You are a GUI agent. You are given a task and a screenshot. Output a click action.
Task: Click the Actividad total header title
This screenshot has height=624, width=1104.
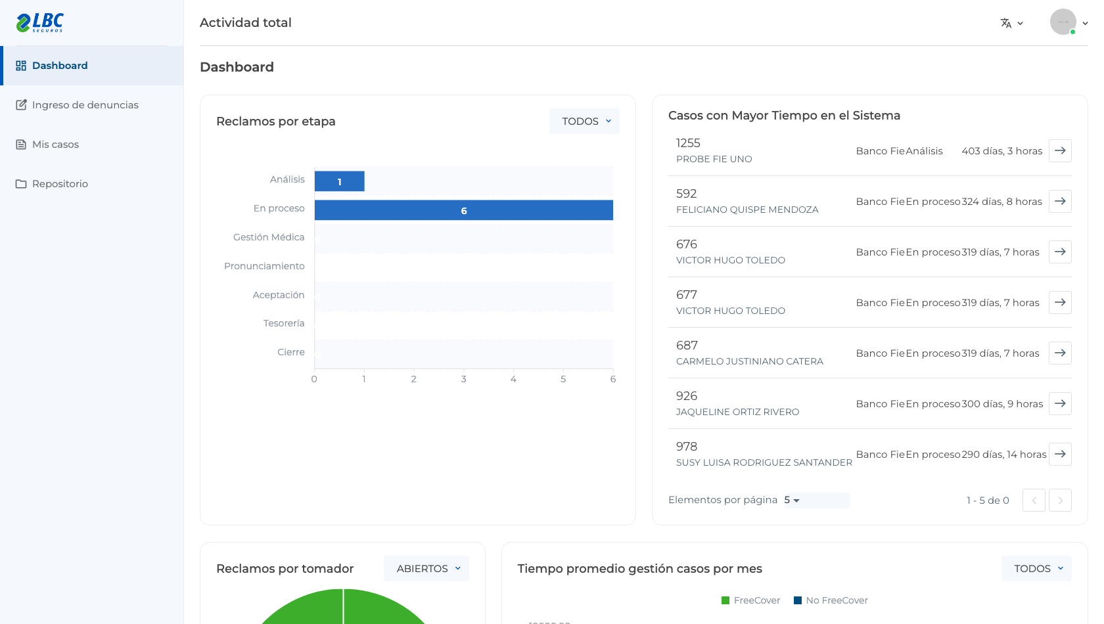[246, 22]
